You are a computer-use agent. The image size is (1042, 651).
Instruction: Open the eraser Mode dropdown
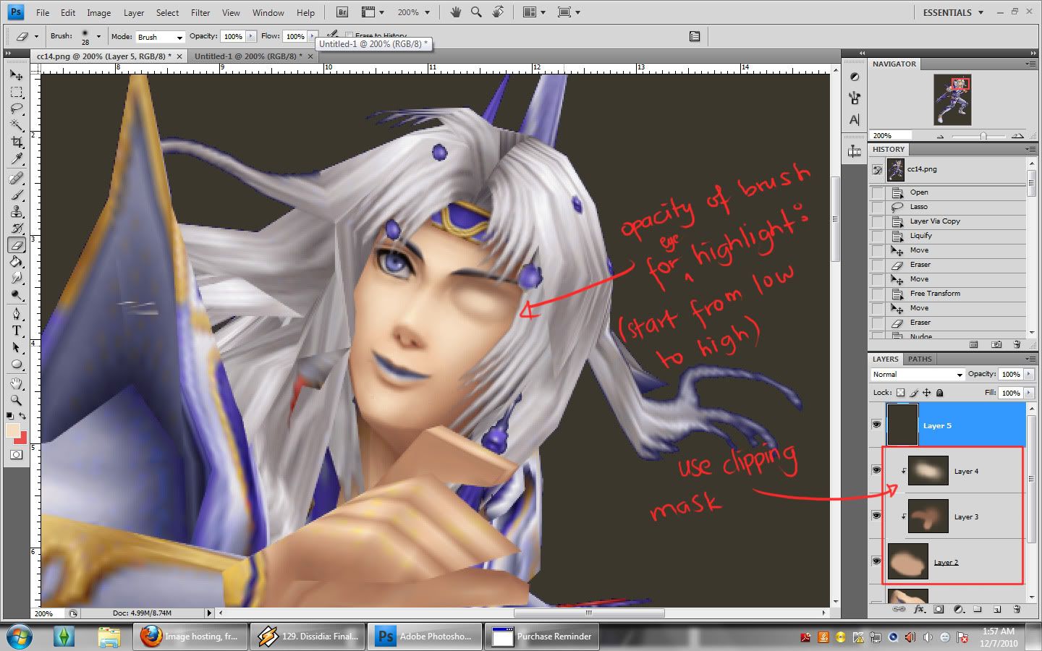[x=160, y=37]
